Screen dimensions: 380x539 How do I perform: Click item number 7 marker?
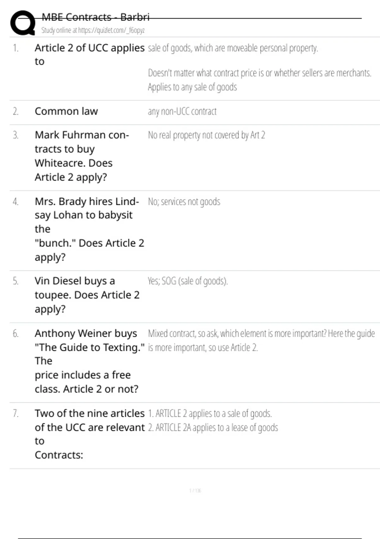16,413
